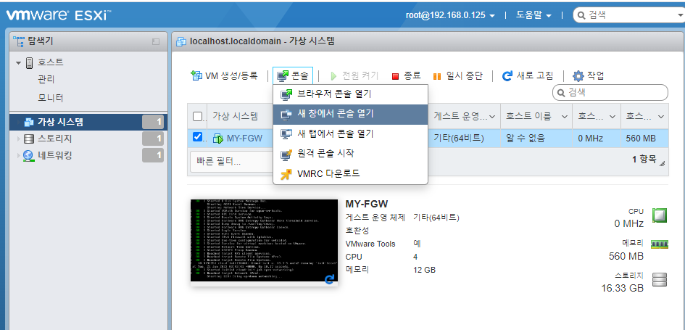Minimize the 탐색기 navigator panel

156,41
